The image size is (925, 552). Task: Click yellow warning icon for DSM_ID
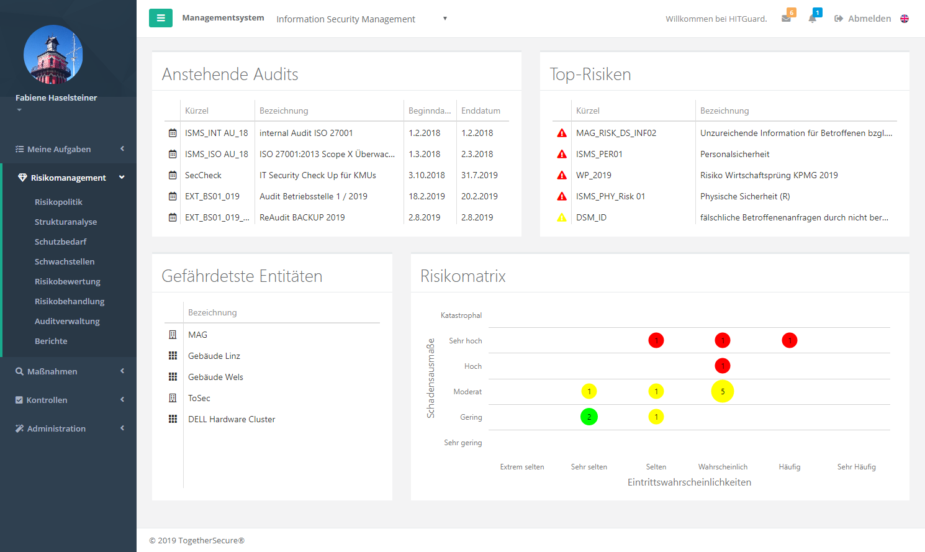pos(562,217)
